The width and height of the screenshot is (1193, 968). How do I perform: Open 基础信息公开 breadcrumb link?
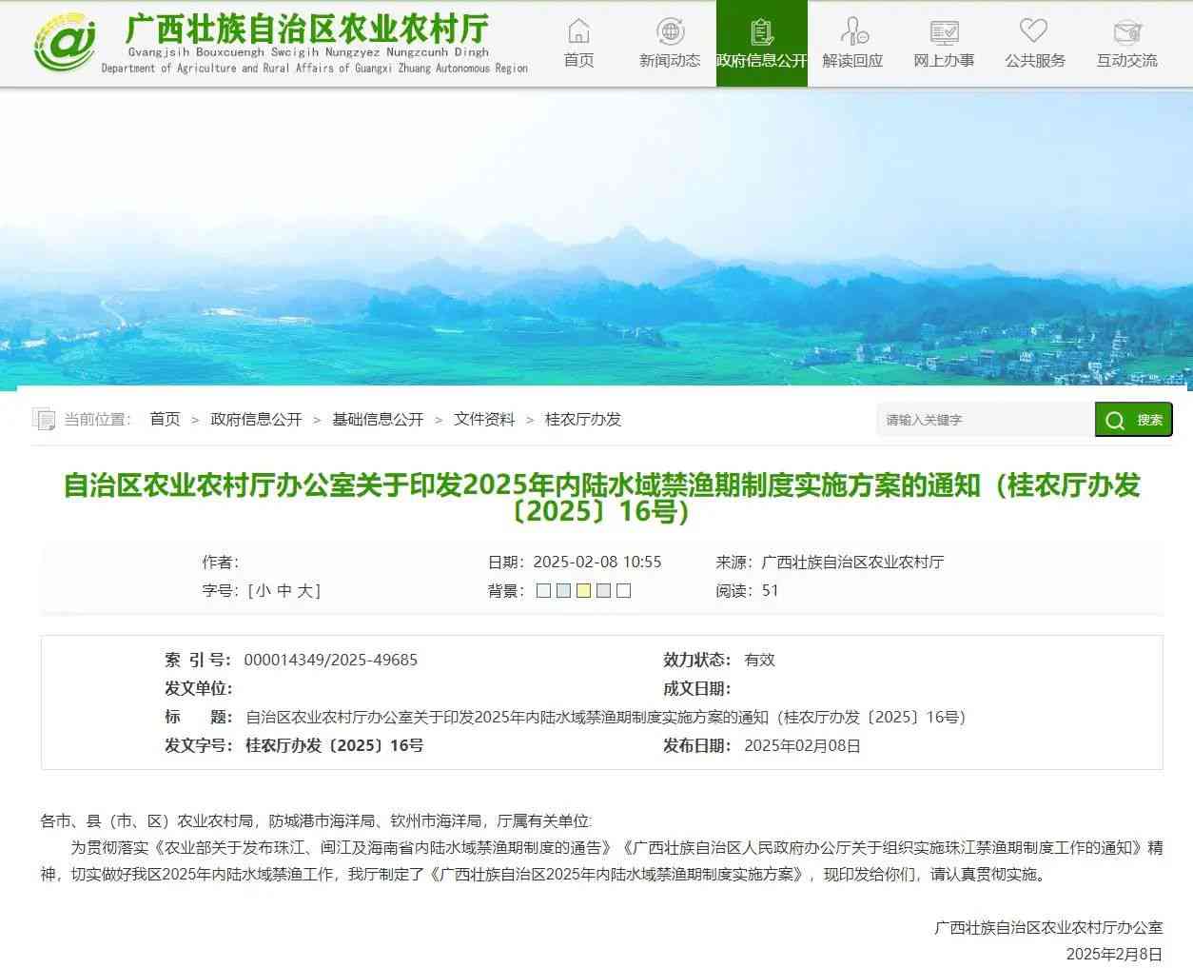point(378,420)
